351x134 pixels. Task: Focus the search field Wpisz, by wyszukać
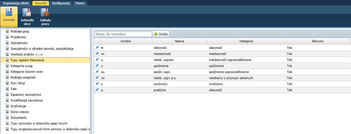[x=123, y=34]
